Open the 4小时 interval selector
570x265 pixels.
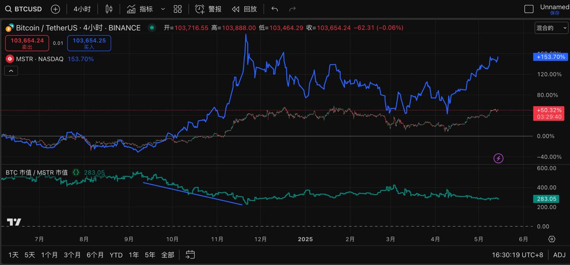[x=82, y=9]
